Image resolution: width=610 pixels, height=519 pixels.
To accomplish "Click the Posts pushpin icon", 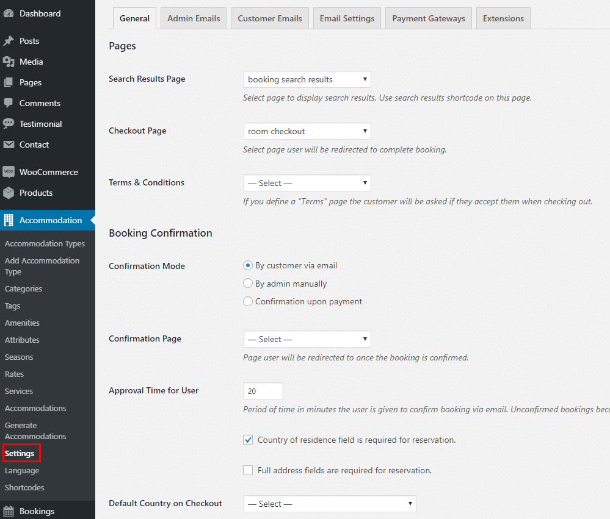I will pyautogui.click(x=9, y=41).
